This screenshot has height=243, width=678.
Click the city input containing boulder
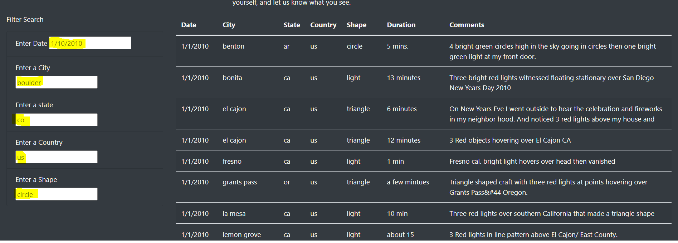click(x=57, y=82)
